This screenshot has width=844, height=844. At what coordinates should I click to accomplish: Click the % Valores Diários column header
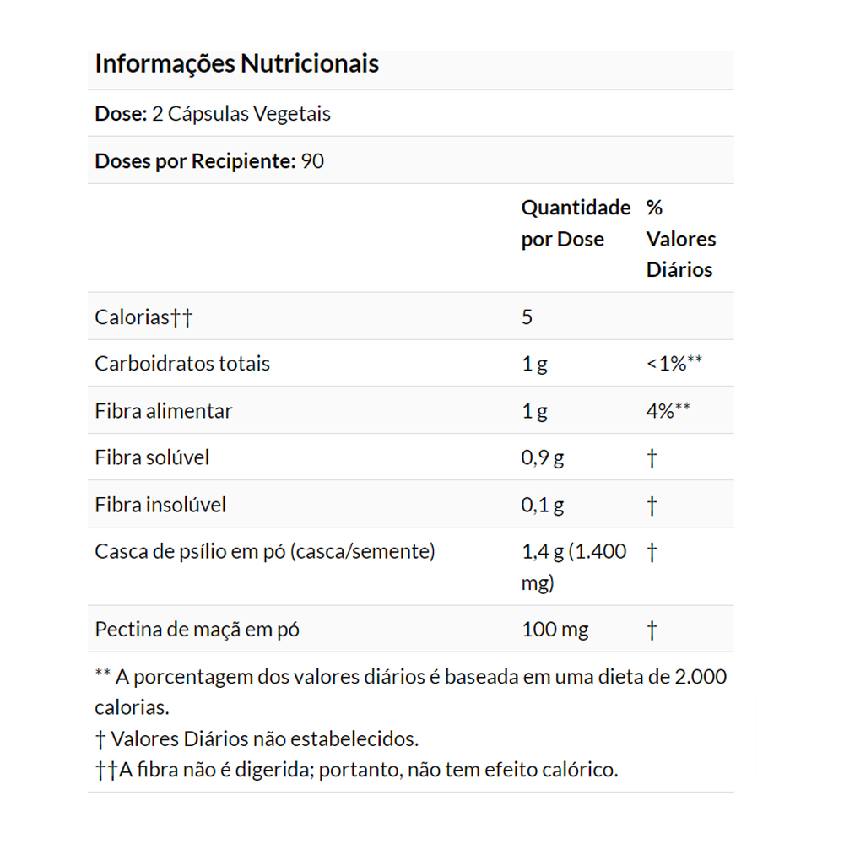(x=680, y=239)
